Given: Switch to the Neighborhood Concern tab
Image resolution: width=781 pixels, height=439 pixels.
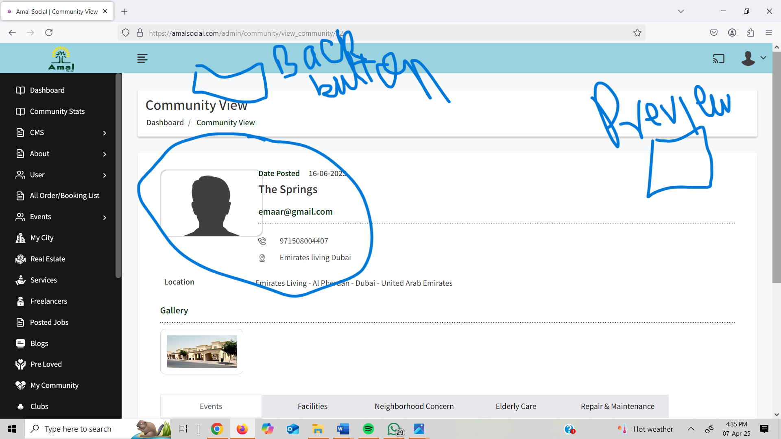Looking at the screenshot, I should tap(414, 406).
